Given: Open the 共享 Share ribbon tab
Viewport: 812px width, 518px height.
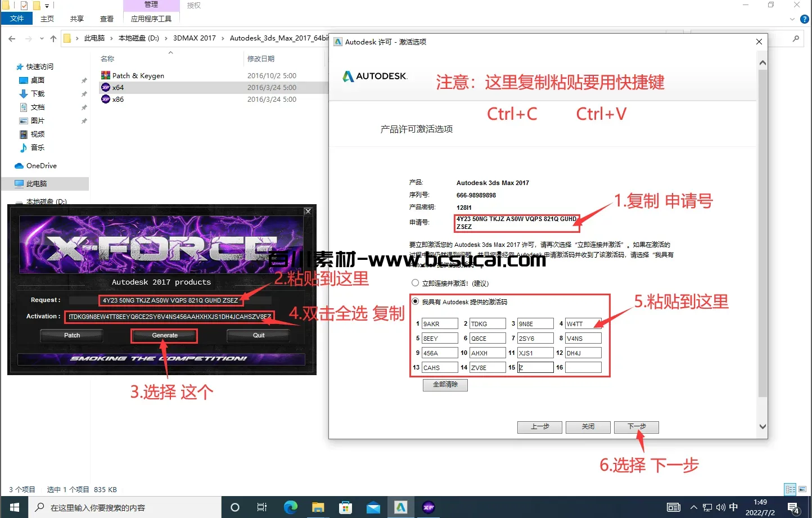Looking at the screenshot, I should pos(77,19).
